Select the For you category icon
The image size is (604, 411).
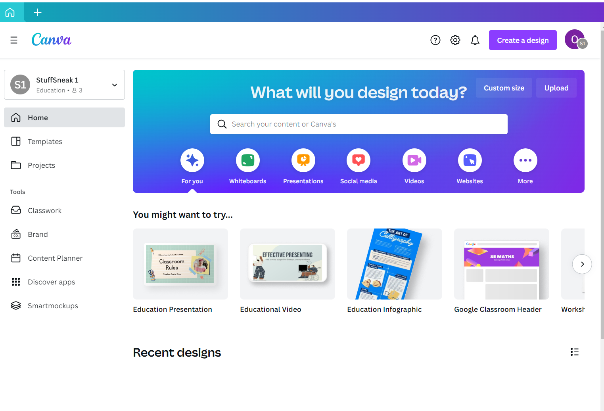point(192,160)
